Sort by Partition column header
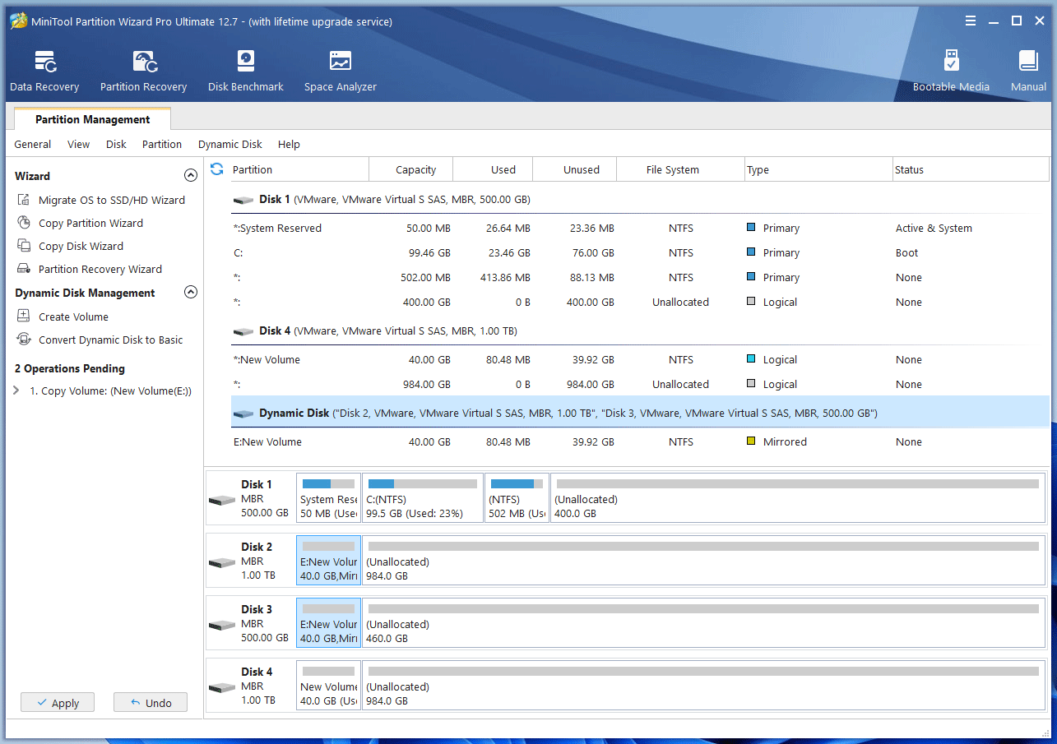 [299, 170]
